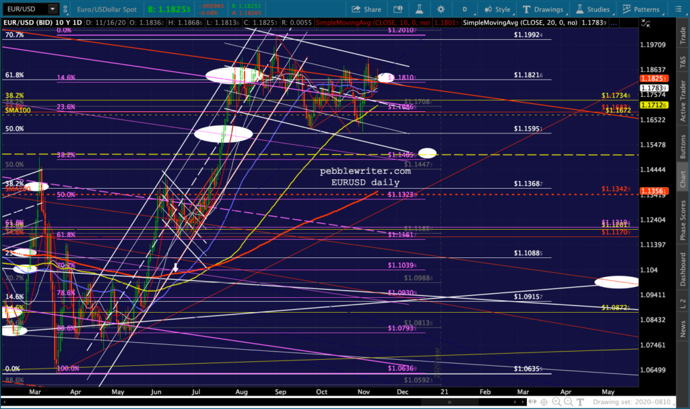Open the thinkScript flask icon
690x409 pixels.
coord(419,9)
